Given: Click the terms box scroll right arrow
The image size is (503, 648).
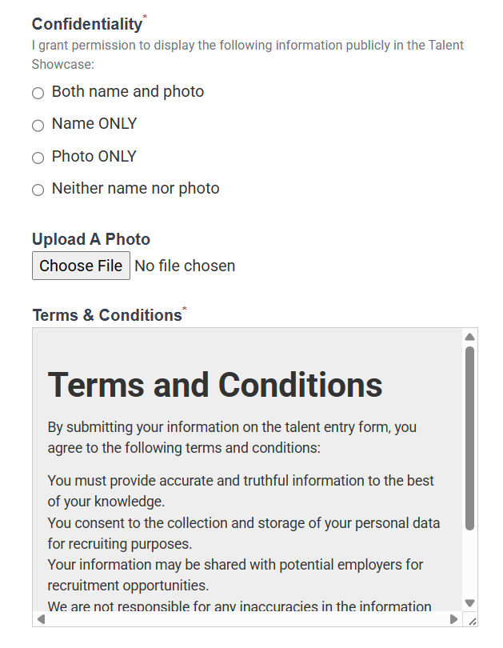Looking at the screenshot, I should pos(453,619).
